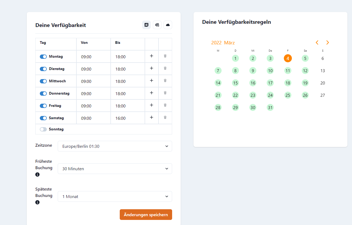
Task: Save changes with Änderungen speichern
Action: point(146,215)
